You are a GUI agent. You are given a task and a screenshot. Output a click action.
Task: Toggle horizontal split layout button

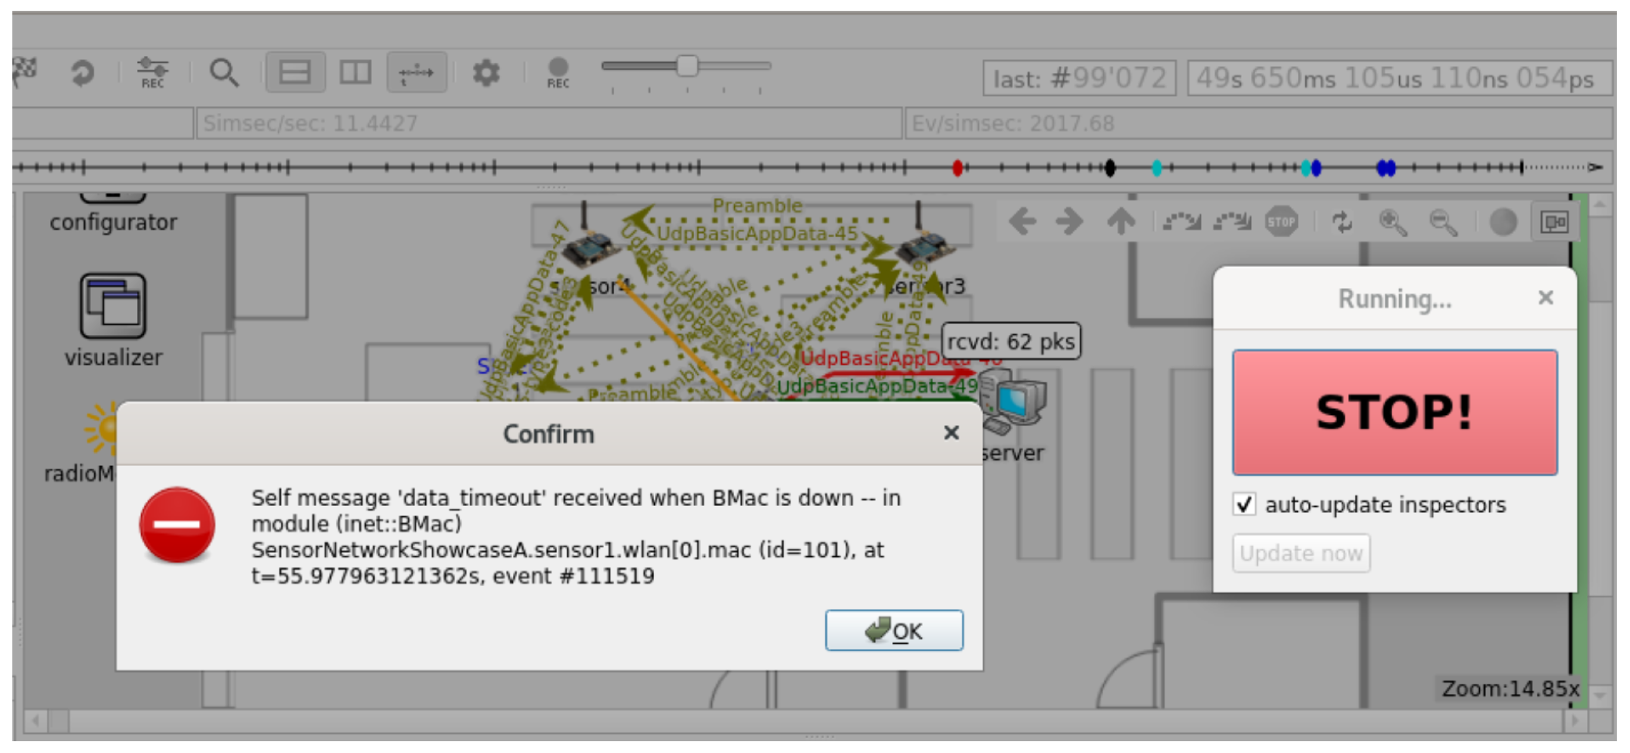(296, 73)
